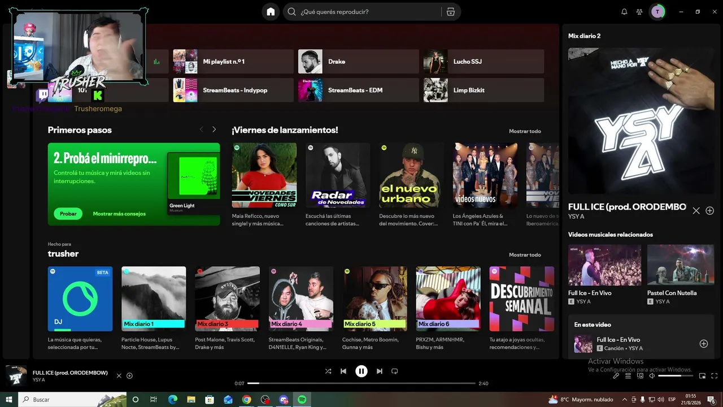Screen dimensions: 723x407
Task: Toggle lyrics view with microphone icon
Action: [616, 376]
